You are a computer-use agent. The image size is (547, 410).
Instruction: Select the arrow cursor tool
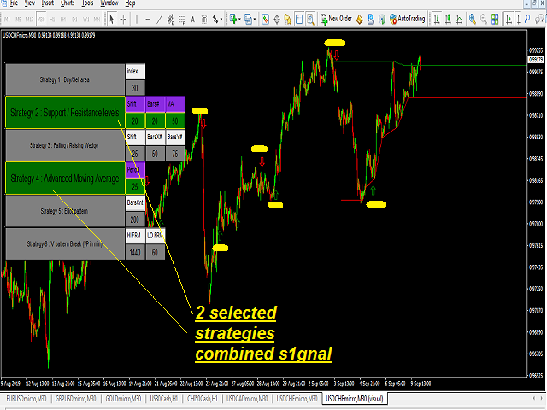pos(112,19)
